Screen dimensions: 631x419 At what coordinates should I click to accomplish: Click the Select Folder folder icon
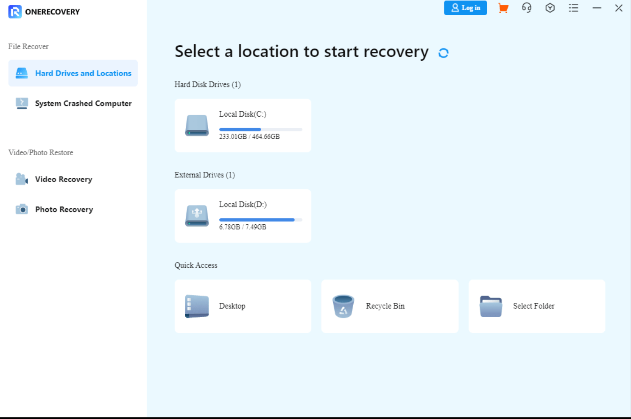pyautogui.click(x=491, y=306)
